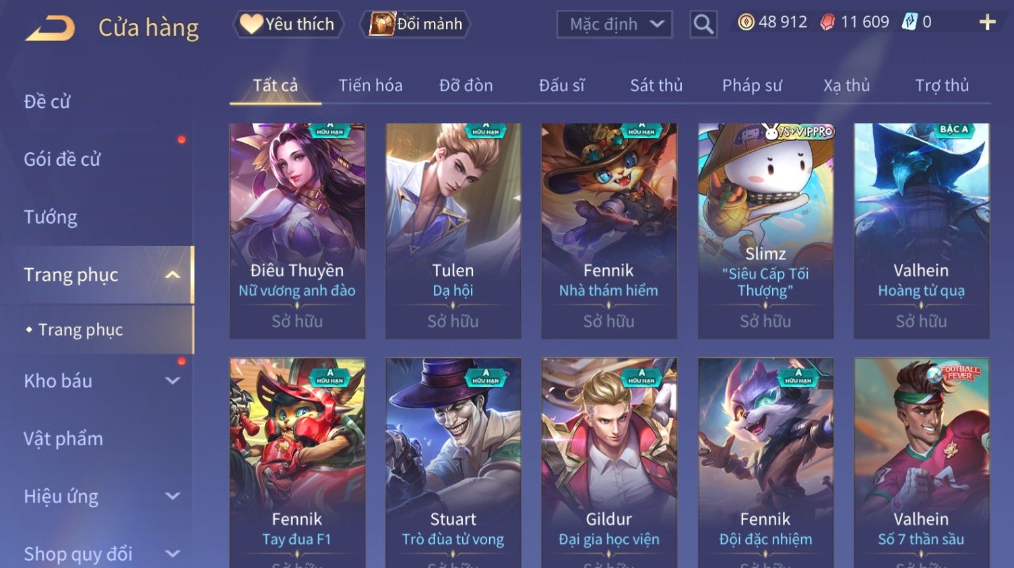Viewport: 1014px width, 568px height.
Task: Open the search magnifier icon
Action: (x=703, y=24)
